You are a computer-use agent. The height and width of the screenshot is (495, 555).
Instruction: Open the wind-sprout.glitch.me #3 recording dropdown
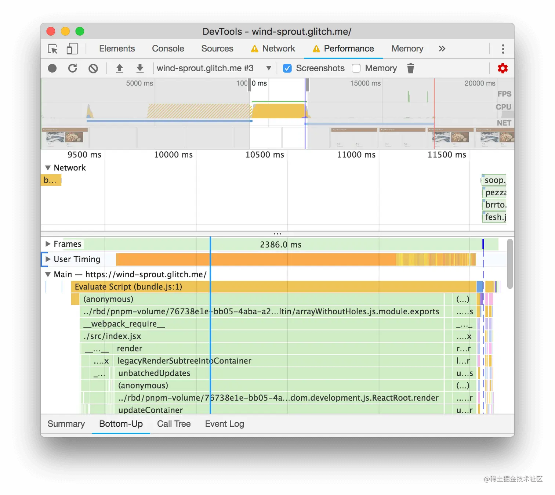214,68
